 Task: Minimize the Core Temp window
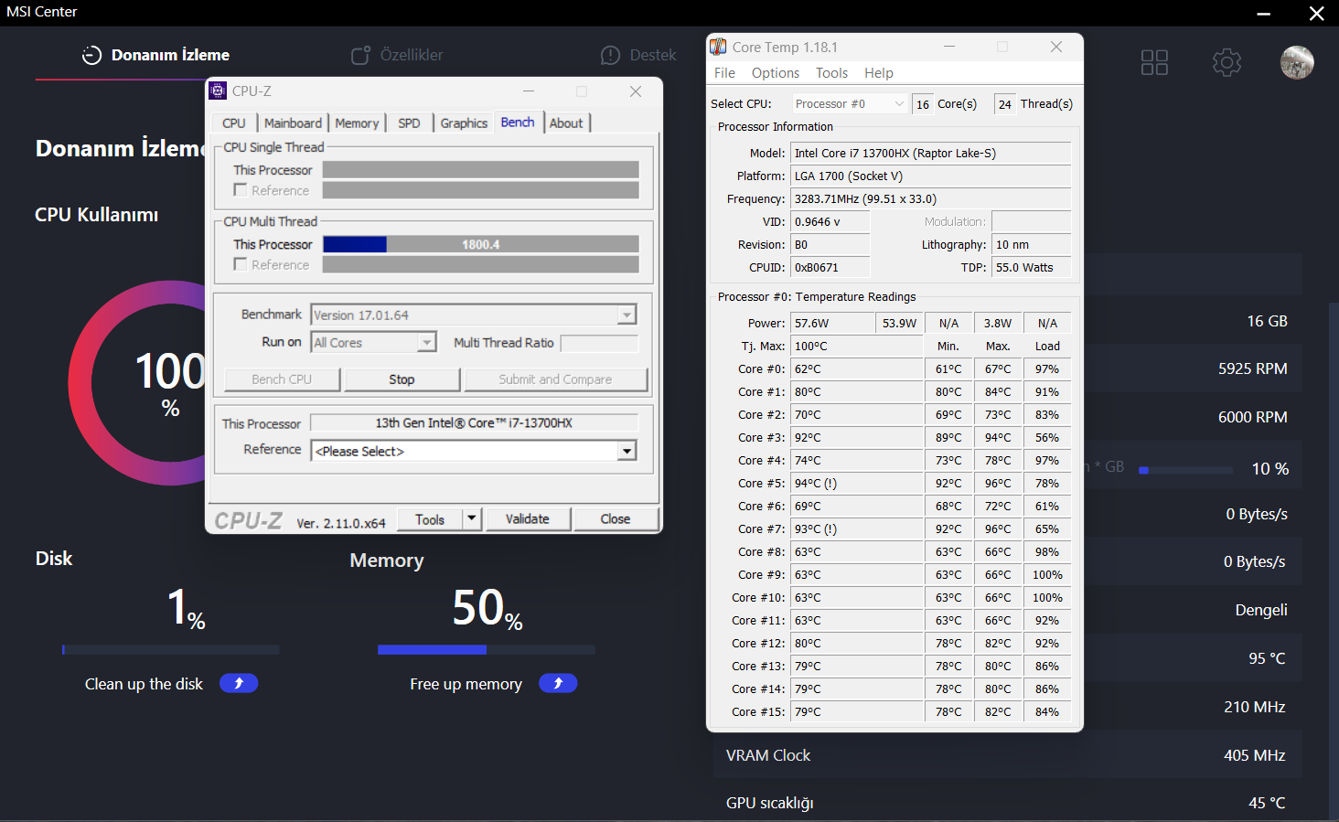[x=949, y=47]
